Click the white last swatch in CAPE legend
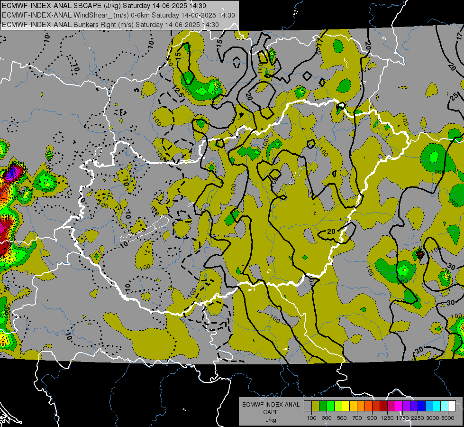Screen dimensions: 464x427 pos(452,406)
